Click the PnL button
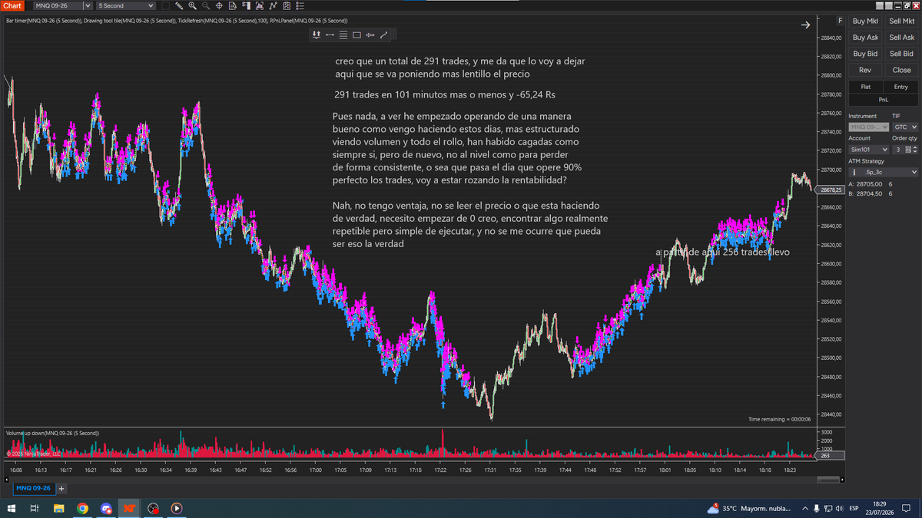Screen dimensions: 922x518 tap(884, 100)
